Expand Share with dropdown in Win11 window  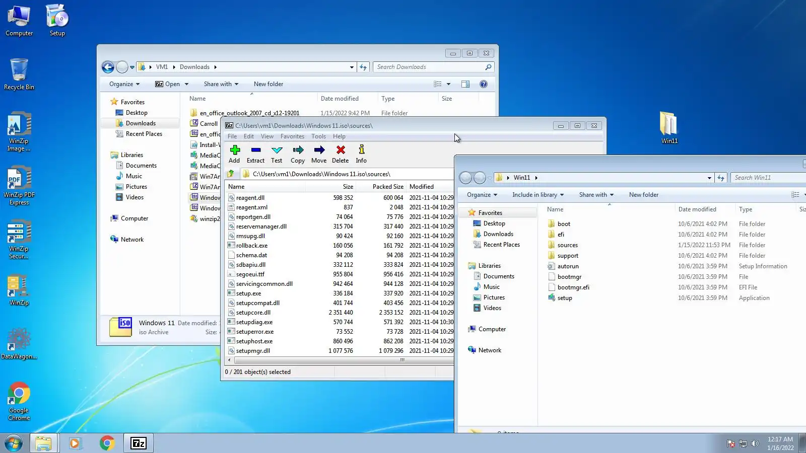click(596, 195)
